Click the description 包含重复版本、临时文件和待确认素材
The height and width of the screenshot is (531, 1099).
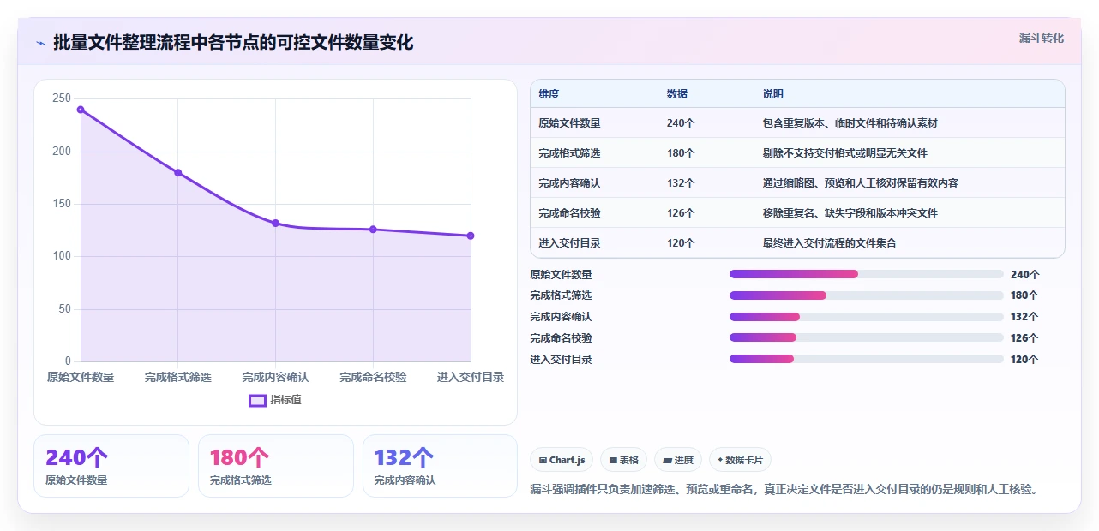click(850, 123)
